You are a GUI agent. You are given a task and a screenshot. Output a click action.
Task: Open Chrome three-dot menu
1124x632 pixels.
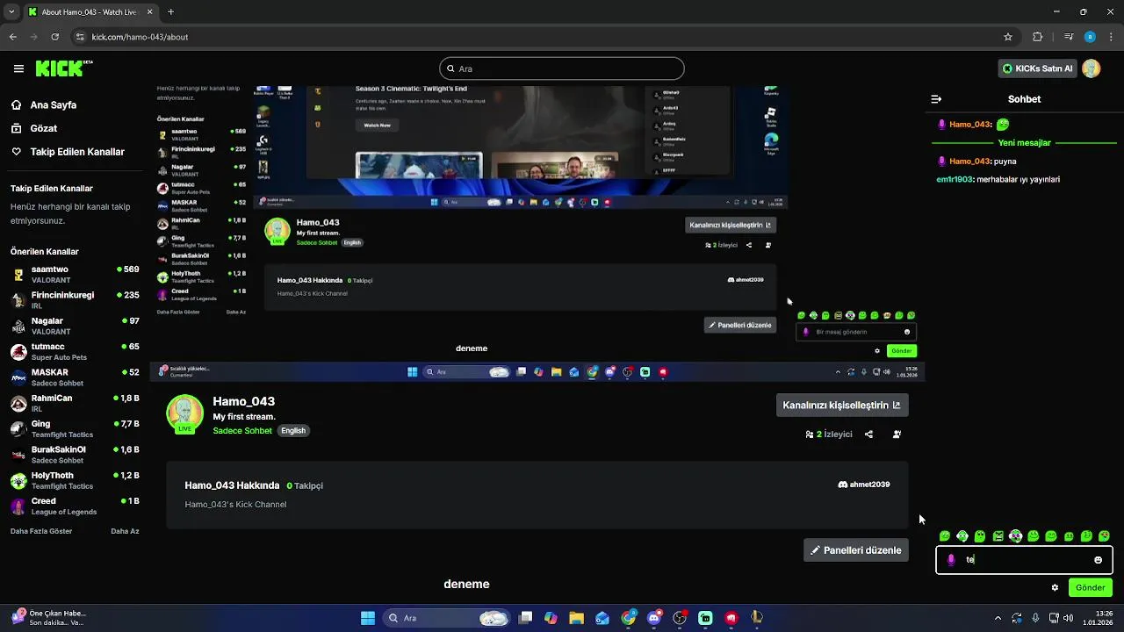click(x=1111, y=37)
